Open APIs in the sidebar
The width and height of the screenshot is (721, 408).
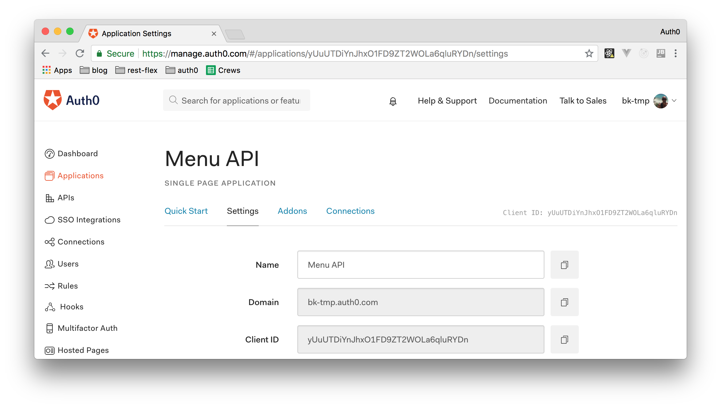pyautogui.click(x=66, y=198)
